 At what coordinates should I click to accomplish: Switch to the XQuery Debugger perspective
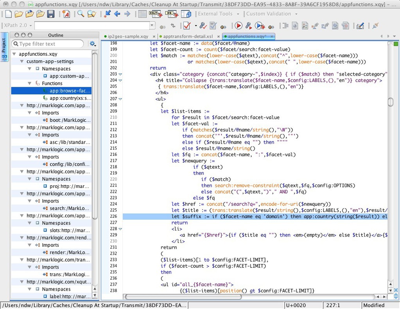(171, 14)
